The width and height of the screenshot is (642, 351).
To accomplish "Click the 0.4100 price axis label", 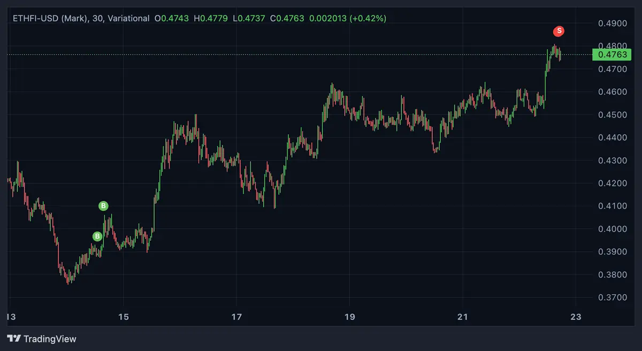I will (613, 206).
